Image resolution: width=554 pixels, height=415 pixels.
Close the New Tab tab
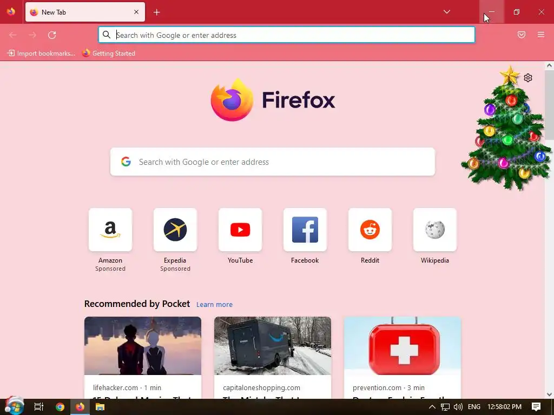tap(136, 12)
